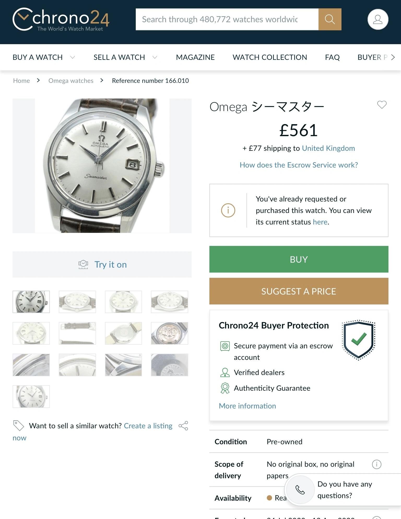Open the user account profile icon

[x=378, y=19]
